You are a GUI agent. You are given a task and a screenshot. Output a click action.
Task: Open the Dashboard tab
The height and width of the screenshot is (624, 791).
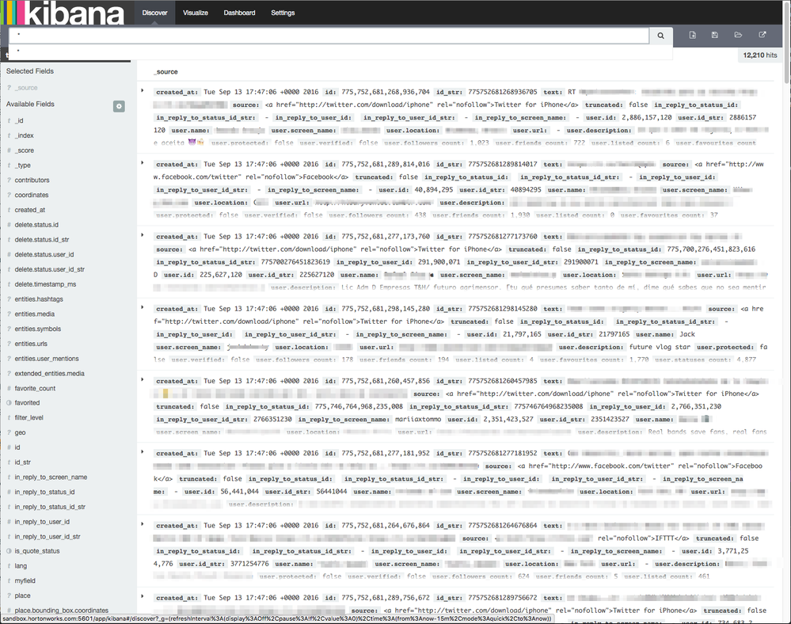pos(239,13)
